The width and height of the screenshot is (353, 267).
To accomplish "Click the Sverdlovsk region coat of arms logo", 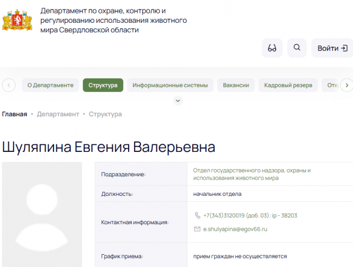I will click(x=17, y=20).
